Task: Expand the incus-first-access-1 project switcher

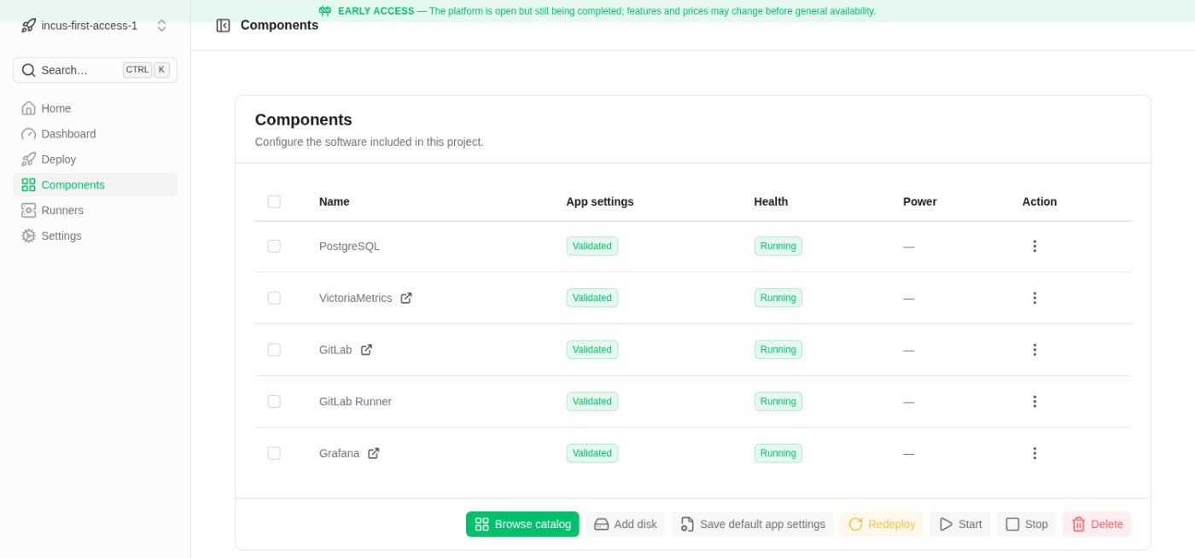Action: click(x=95, y=26)
